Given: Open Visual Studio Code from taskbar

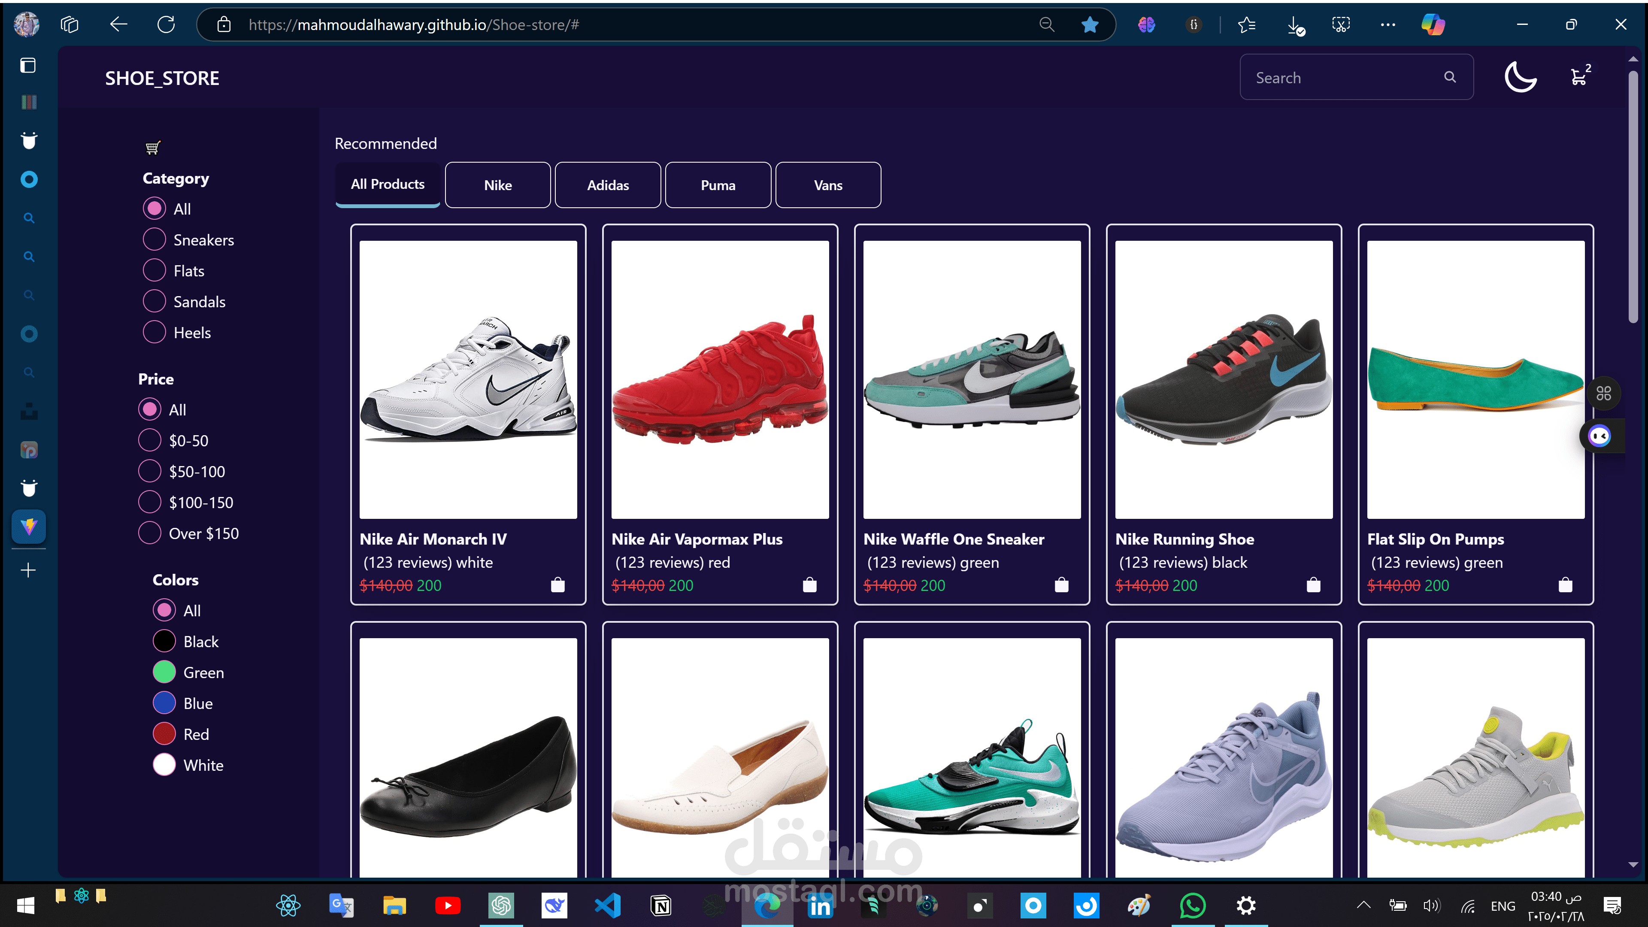Looking at the screenshot, I should pyautogui.click(x=607, y=905).
